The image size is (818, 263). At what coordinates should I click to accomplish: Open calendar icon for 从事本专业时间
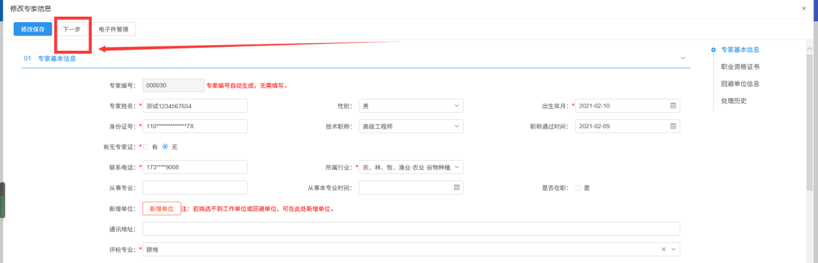[457, 188]
